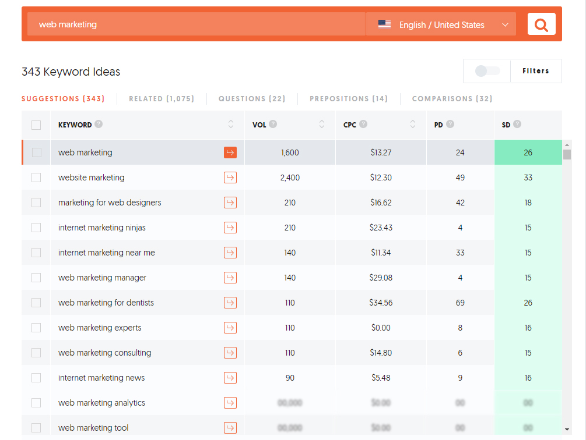Click the web marketing search input field

click(195, 24)
